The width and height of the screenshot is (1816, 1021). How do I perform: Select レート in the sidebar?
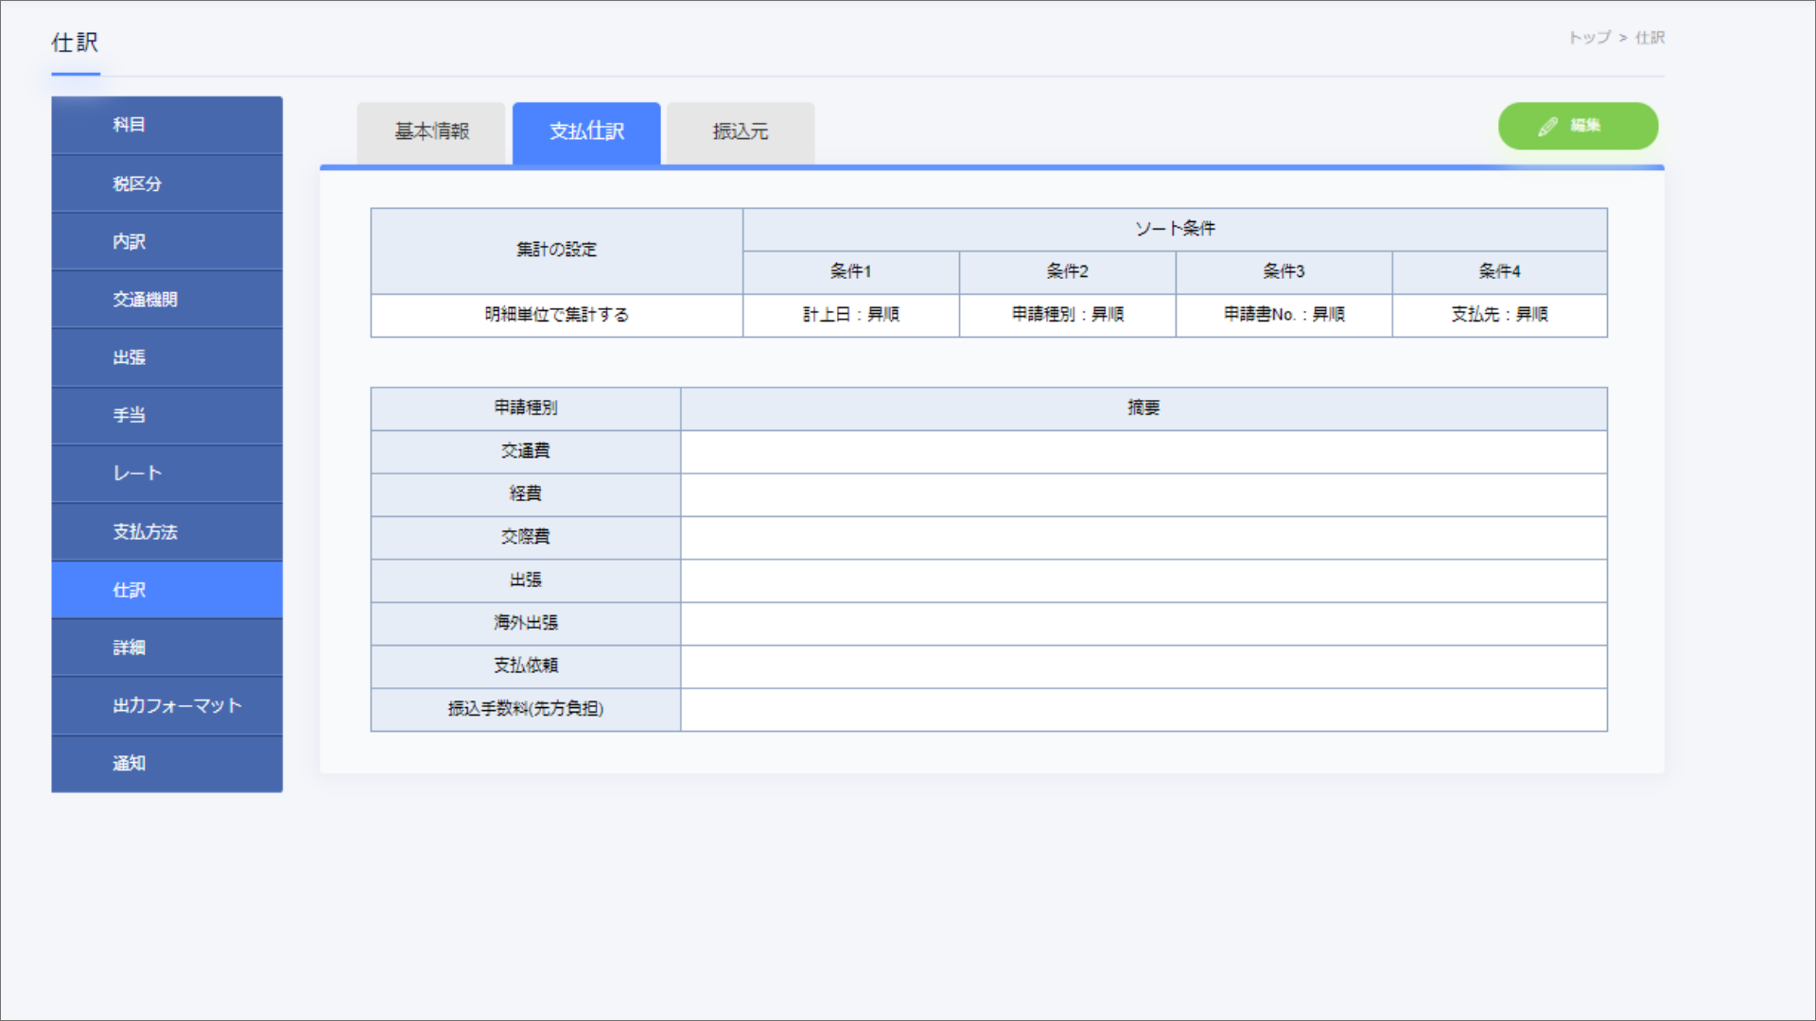(166, 474)
